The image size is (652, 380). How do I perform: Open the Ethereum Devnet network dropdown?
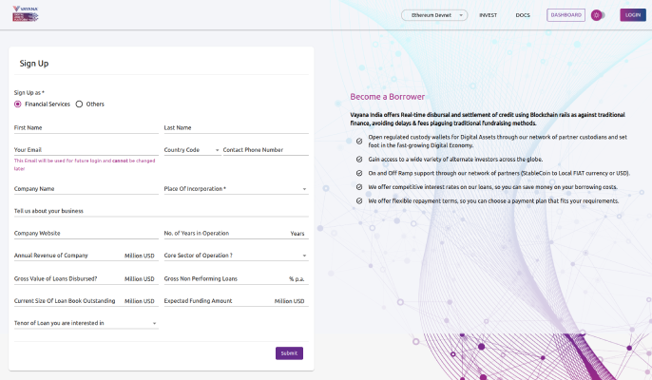pos(434,15)
